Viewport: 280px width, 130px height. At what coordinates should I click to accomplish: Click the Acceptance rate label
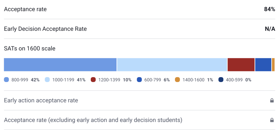point(25,9)
